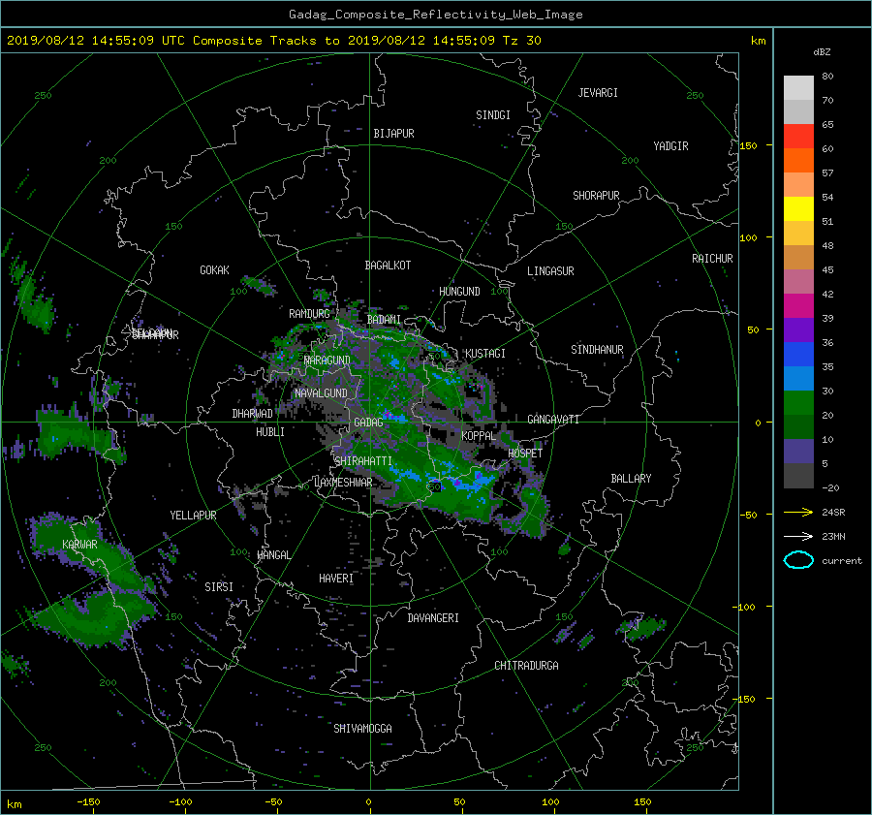Click the 23MN legend text
The image size is (872, 815).
(x=833, y=536)
